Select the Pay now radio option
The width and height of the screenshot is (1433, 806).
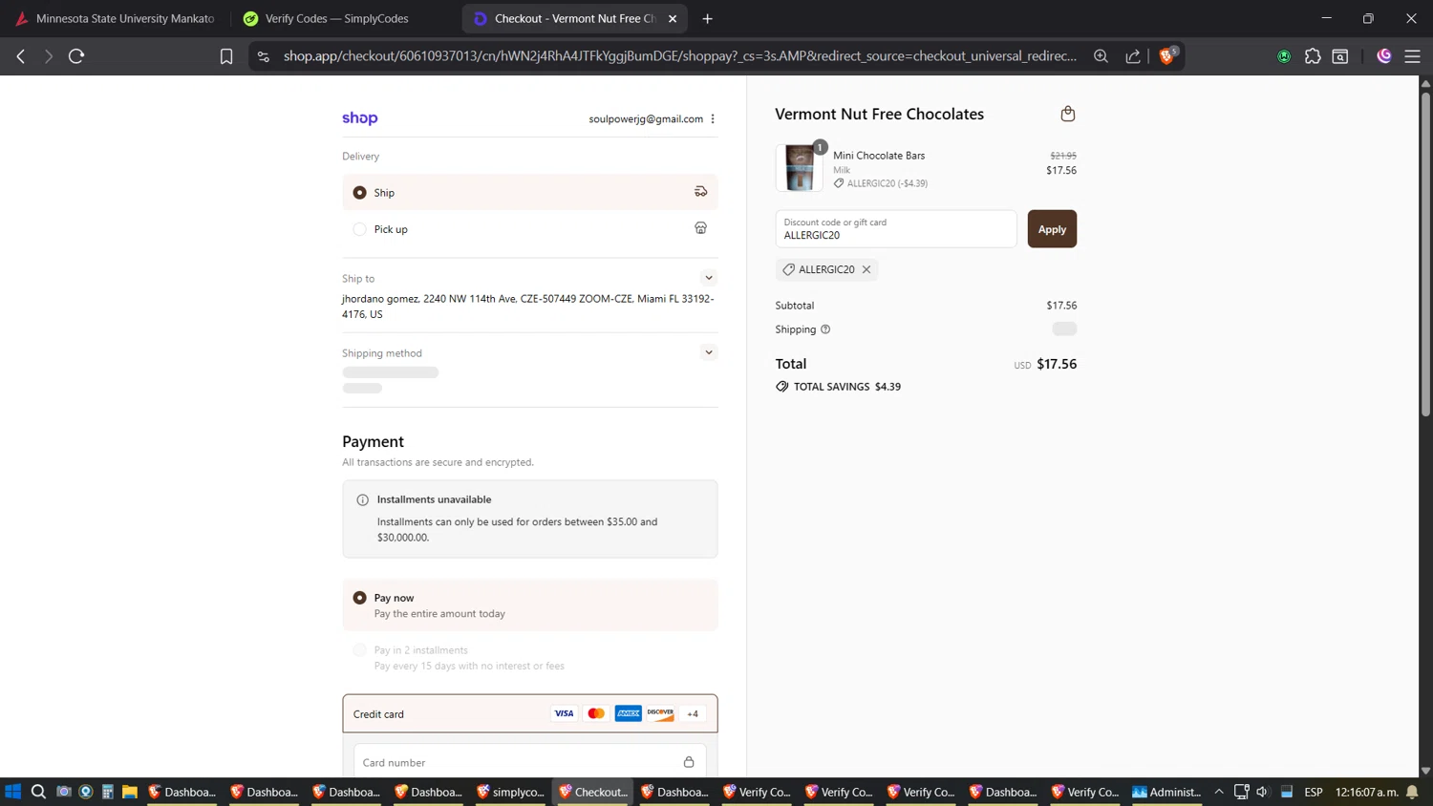click(359, 598)
